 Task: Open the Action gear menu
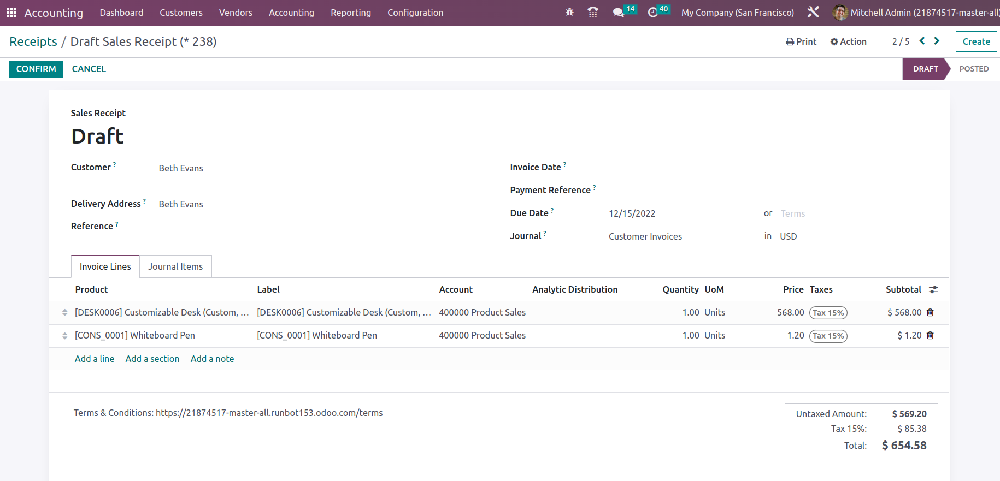[x=849, y=41]
